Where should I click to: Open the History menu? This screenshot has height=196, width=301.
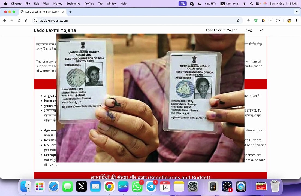click(58, 4)
